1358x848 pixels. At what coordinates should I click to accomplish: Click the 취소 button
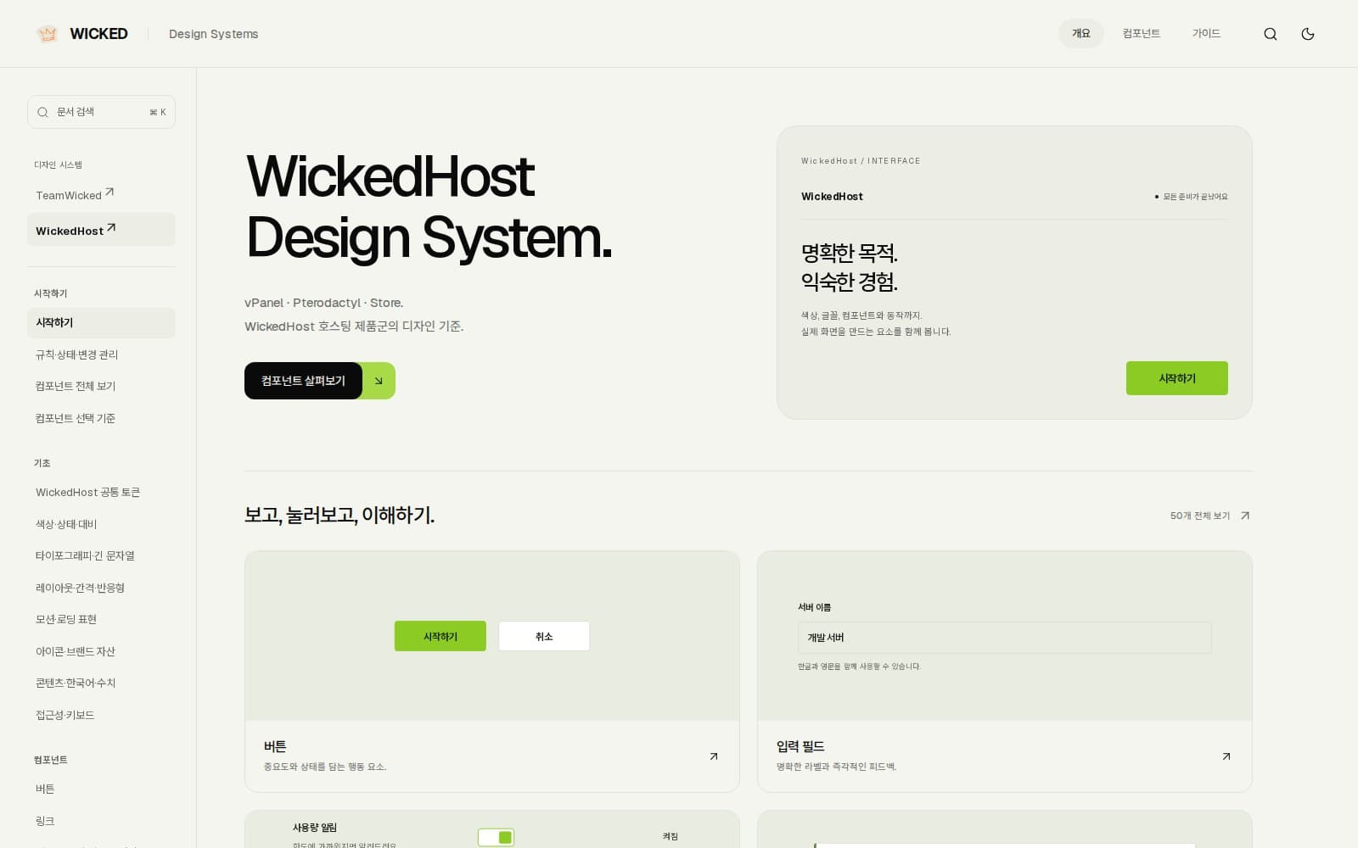coord(544,636)
